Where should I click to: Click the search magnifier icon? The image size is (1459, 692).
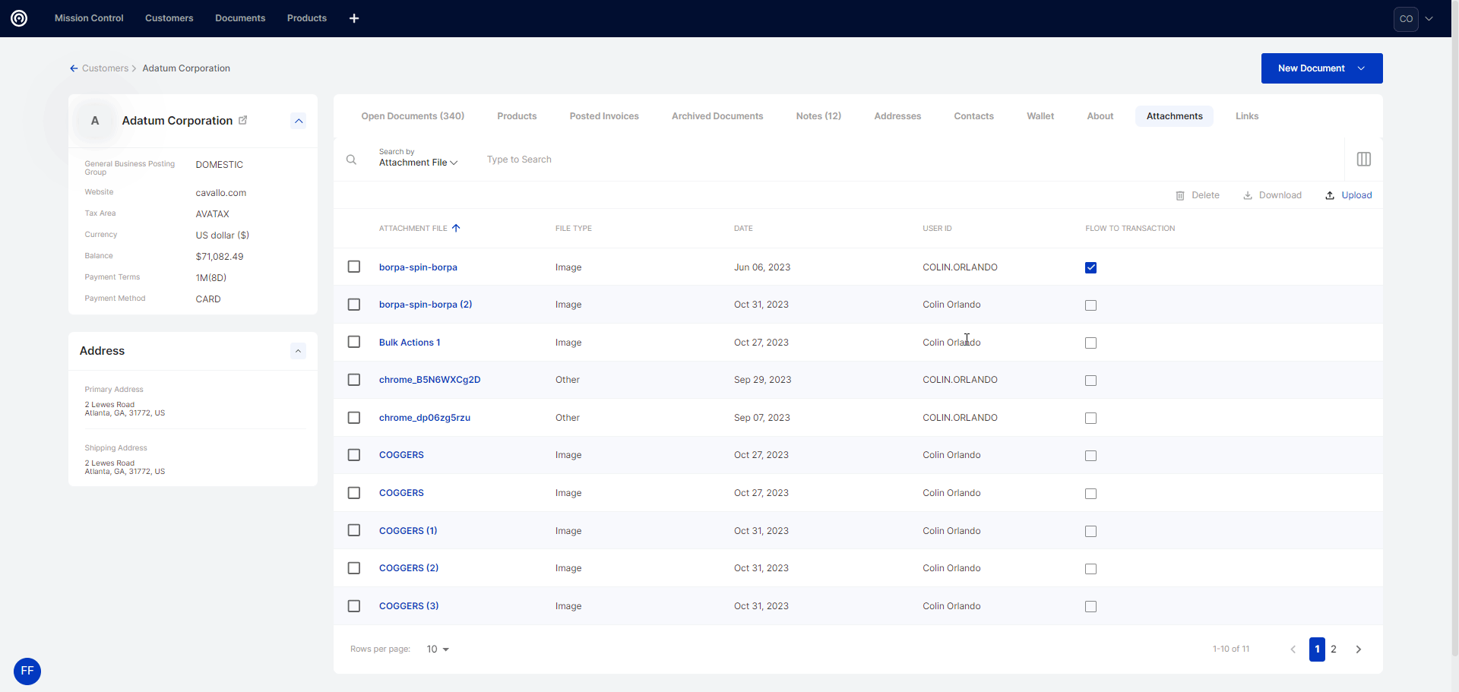[x=351, y=160]
